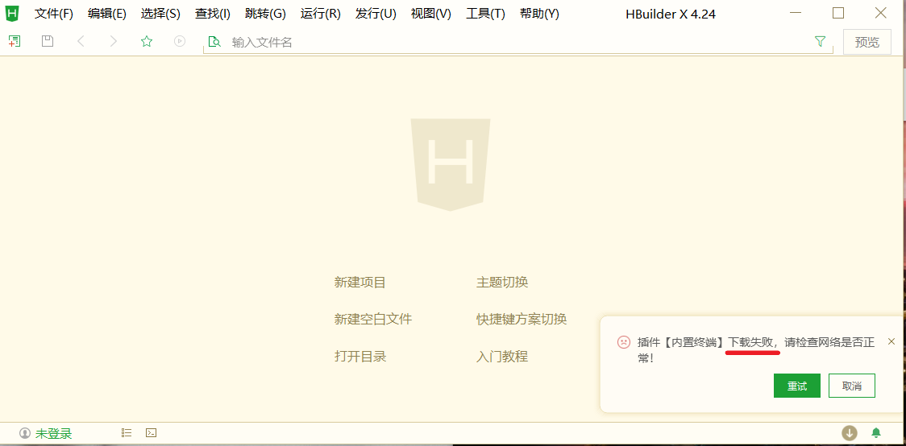This screenshot has width=906, height=446.
Task: Click the green filter funnel icon
Action: tap(820, 42)
